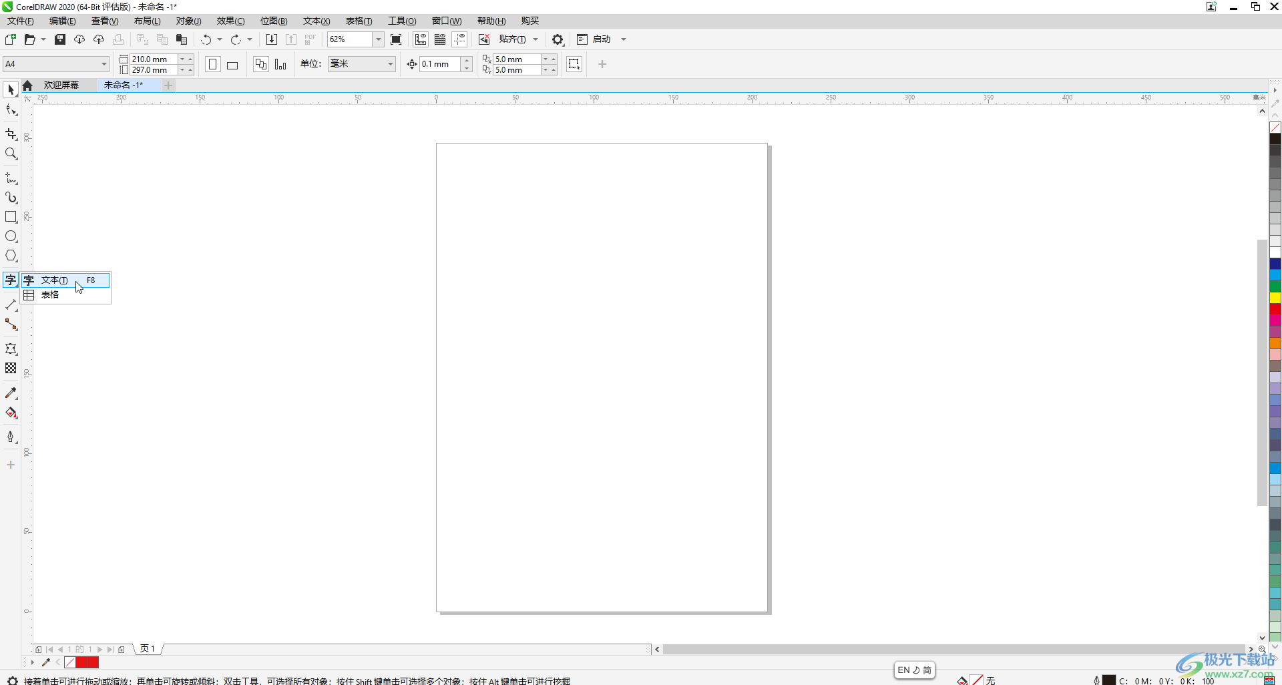Viewport: 1282px width, 685px height.
Task: Select the Ellipse tool
Action: click(11, 236)
